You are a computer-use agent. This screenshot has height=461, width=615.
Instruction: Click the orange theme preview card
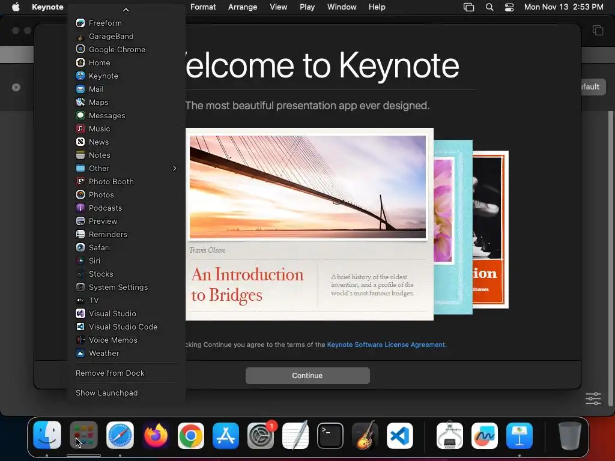pyautogui.click(x=490, y=229)
